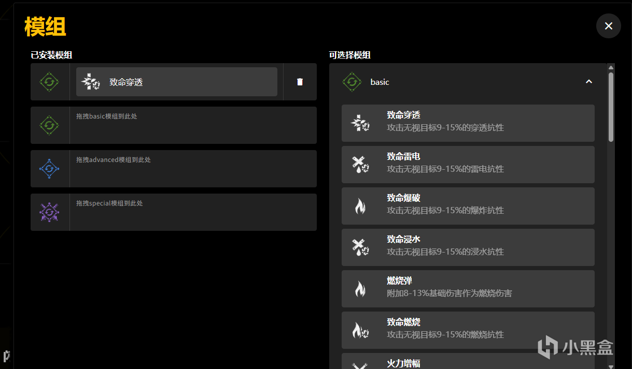Close the 模组 dialog
632x369 pixels.
pyautogui.click(x=608, y=26)
